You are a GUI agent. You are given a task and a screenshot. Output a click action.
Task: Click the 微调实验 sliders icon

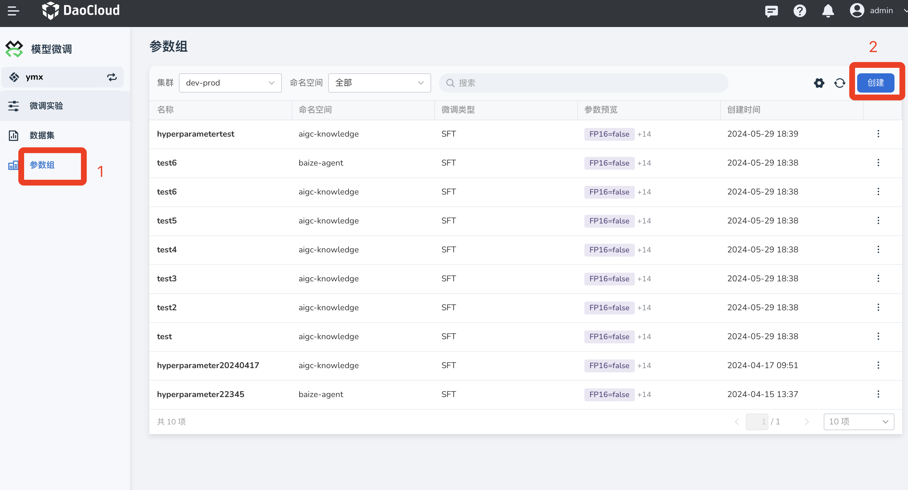[14, 106]
